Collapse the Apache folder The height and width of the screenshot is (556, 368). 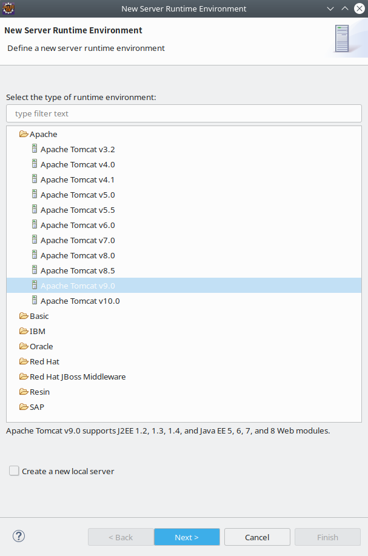tap(24, 134)
